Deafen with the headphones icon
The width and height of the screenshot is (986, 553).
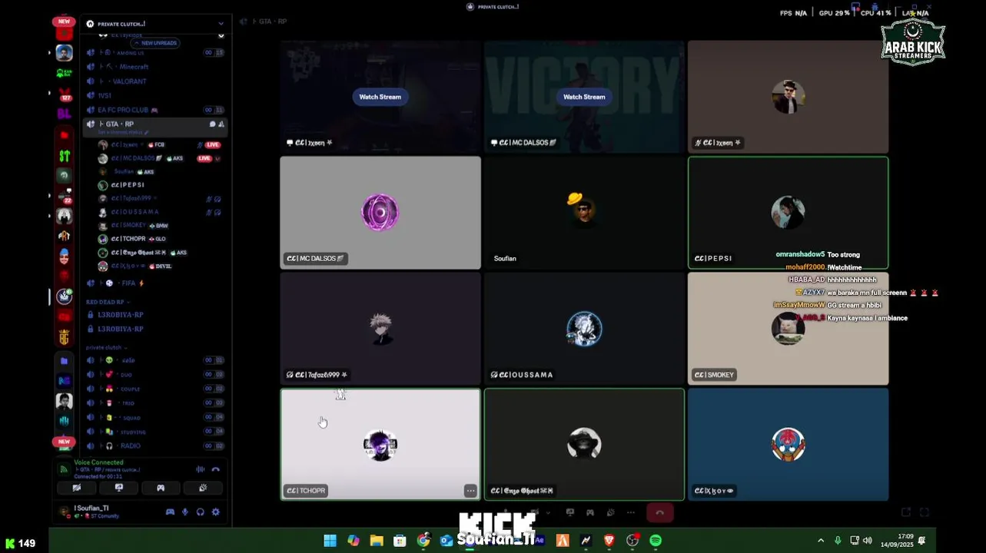click(201, 512)
